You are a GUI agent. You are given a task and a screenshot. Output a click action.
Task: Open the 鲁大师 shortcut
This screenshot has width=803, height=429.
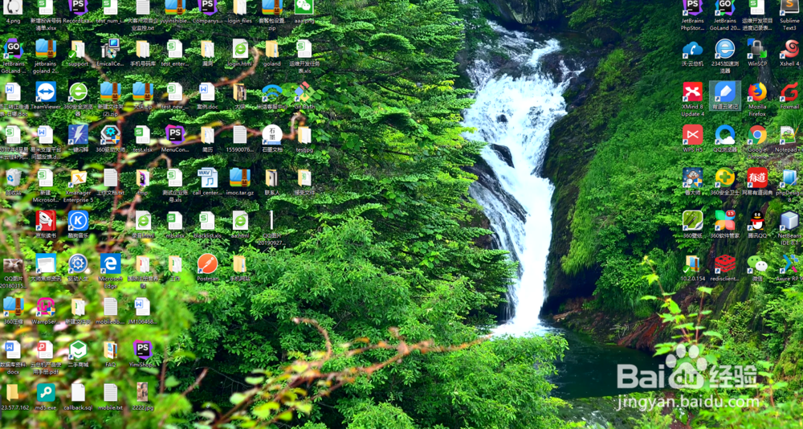click(692, 178)
